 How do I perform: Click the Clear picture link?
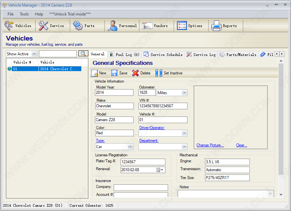(x=242, y=145)
